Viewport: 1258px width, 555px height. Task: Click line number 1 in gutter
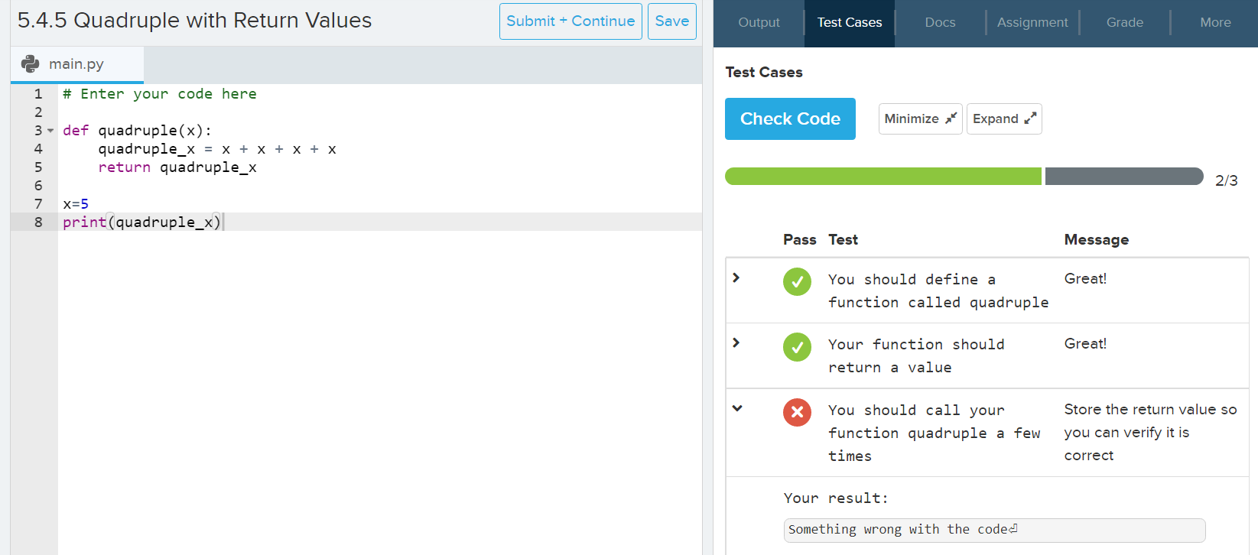point(38,94)
